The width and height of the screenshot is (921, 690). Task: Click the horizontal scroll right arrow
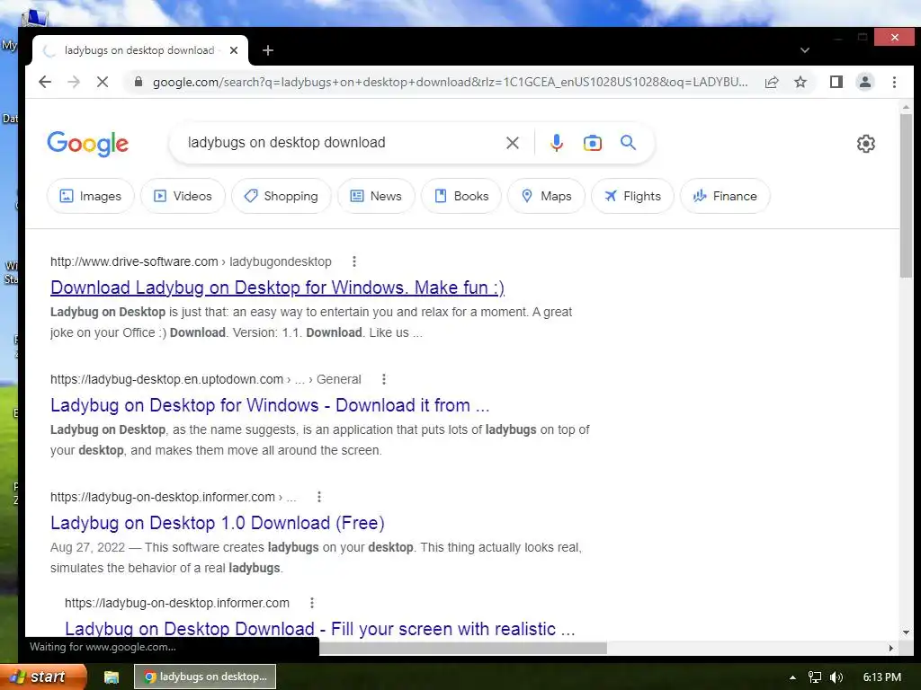[x=891, y=648]
